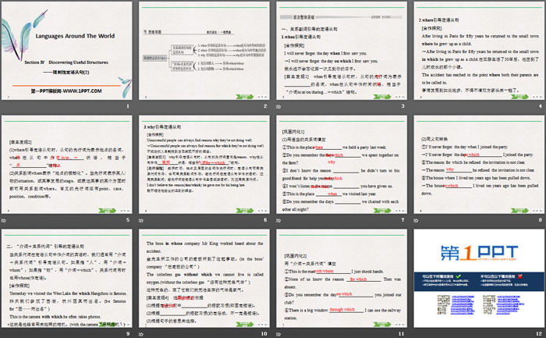Click slide number label '9'
The height and width of the screenshot is (338, 546).
point(128,333)
